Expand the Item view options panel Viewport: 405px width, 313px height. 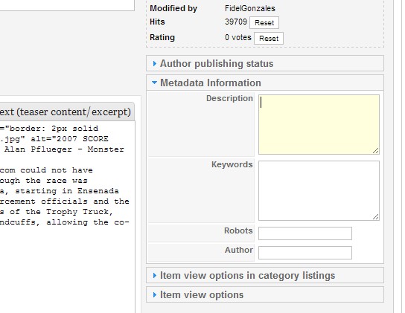265,294
